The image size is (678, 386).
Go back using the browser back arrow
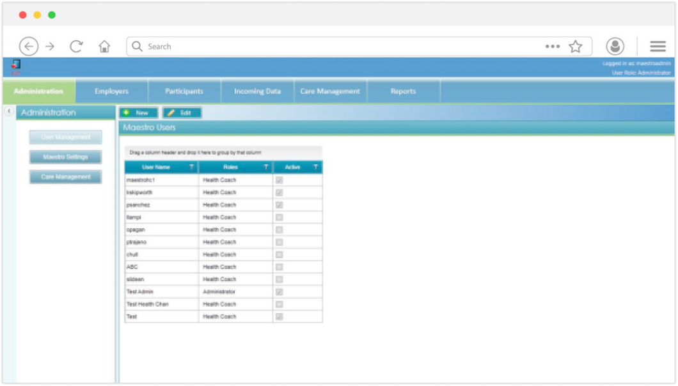point(29,46)
